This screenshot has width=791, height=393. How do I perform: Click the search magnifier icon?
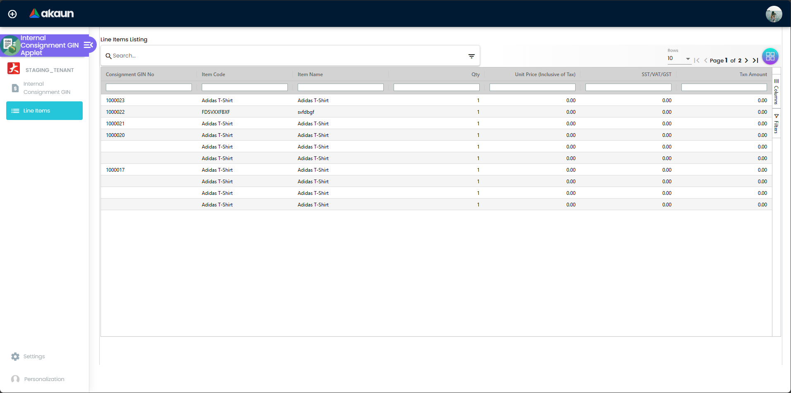(108, 55)
